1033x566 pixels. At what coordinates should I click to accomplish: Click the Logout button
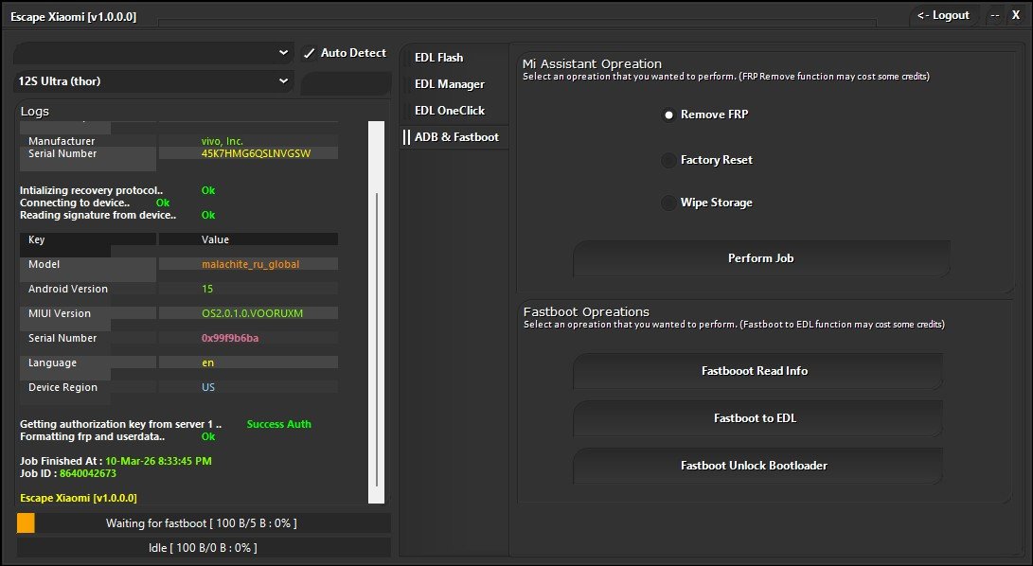(942, 15)
